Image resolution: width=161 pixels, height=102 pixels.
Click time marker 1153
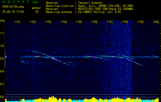pos(48,22)
